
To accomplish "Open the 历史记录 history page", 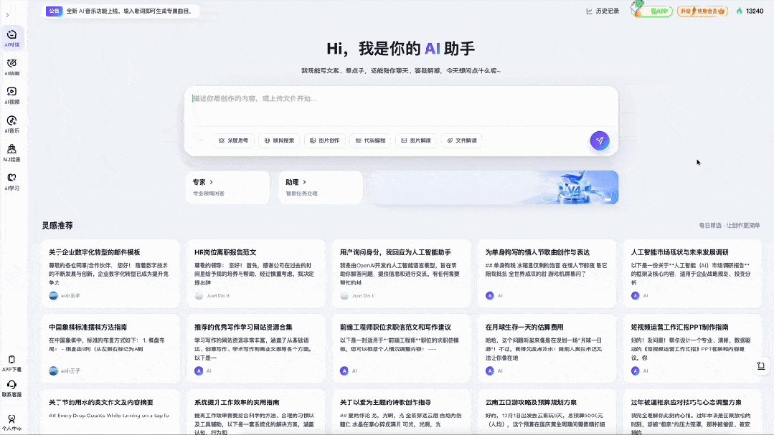I will (x=603, y=11).
